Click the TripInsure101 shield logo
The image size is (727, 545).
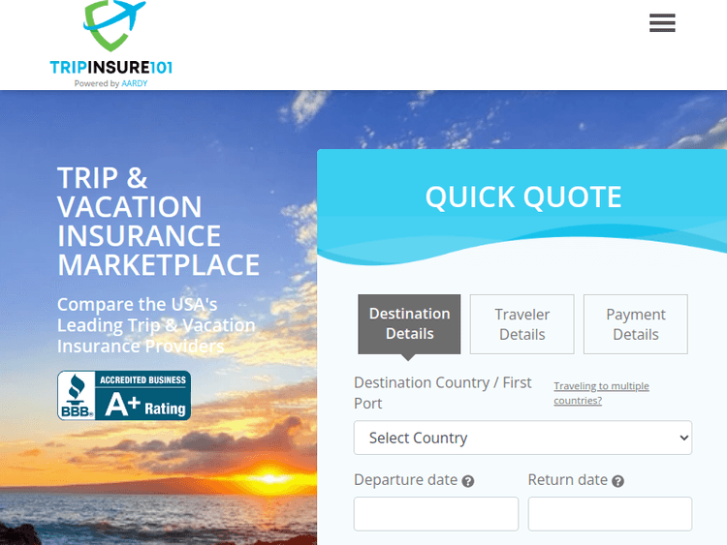pyautogui.click(x=111, y=27)
